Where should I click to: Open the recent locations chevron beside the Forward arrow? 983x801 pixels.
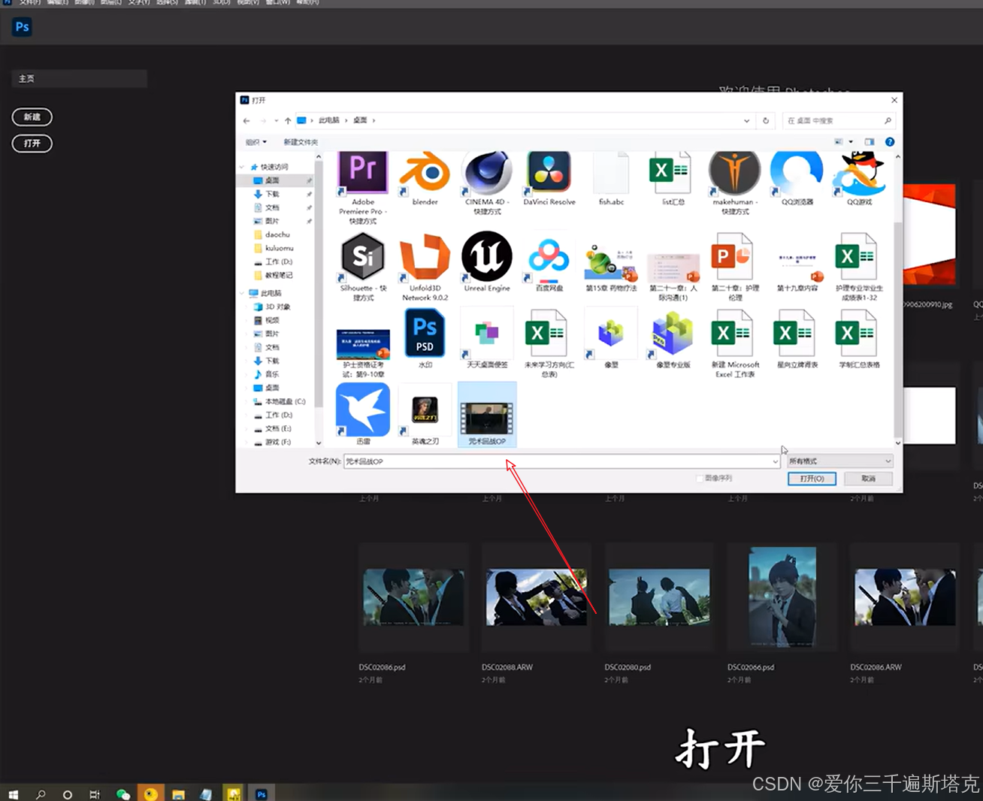tap(276, 121)
